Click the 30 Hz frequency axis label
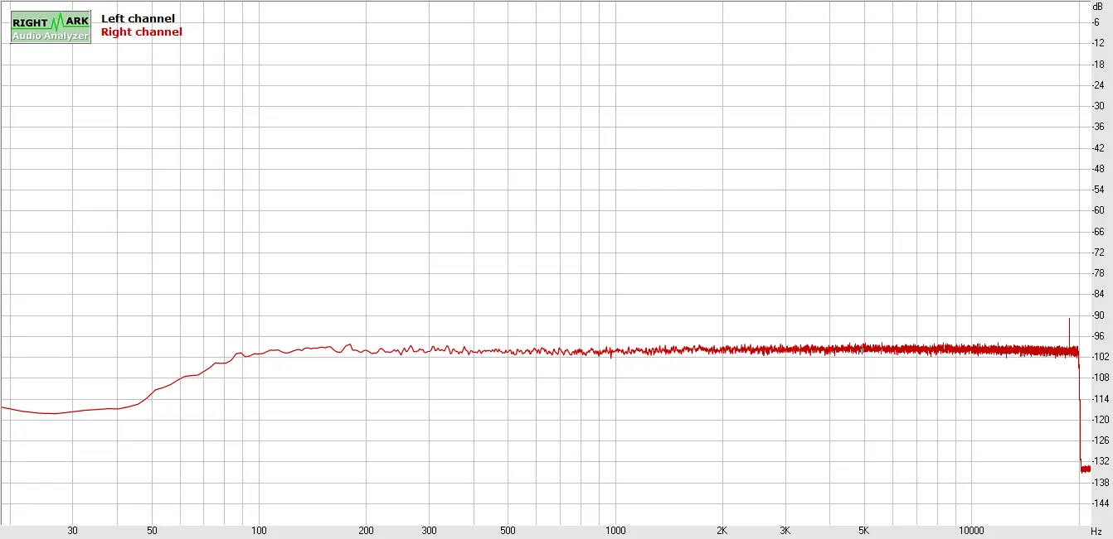The image size is (1113, 539). pos(73,531)
